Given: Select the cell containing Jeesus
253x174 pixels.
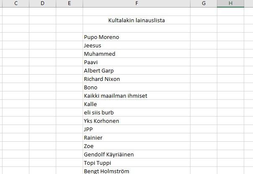Looking at the screenshot, I should [x=136, y=45].
